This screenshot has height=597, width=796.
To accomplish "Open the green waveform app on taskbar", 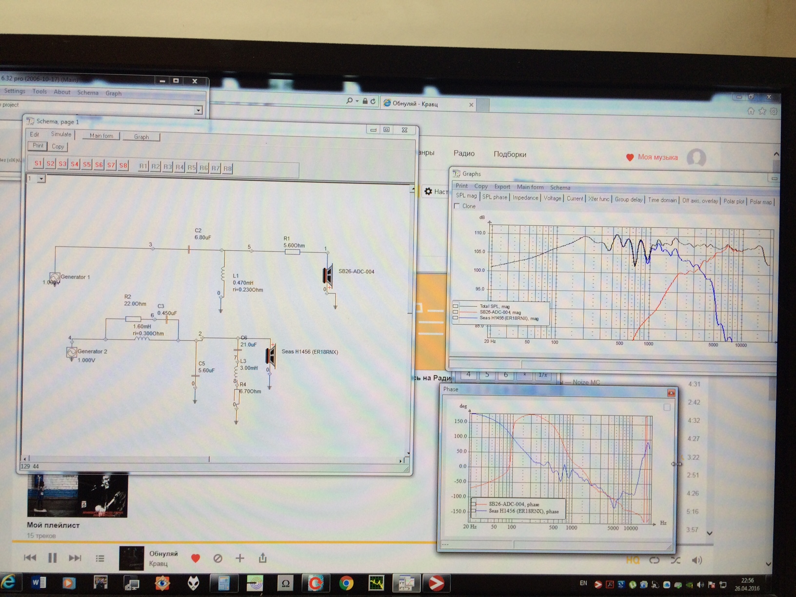I will (x=377, y=583).
